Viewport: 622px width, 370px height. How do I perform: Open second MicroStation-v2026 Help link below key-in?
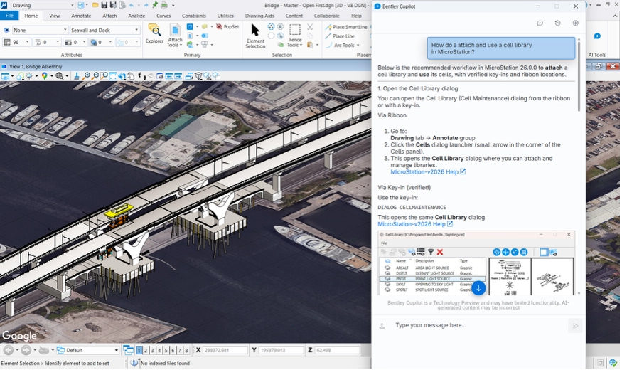[x=415, y=224]
